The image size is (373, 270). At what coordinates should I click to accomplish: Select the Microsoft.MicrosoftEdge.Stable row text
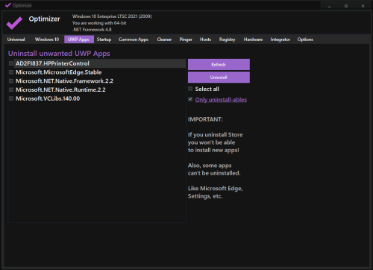(x=59, y=72)
